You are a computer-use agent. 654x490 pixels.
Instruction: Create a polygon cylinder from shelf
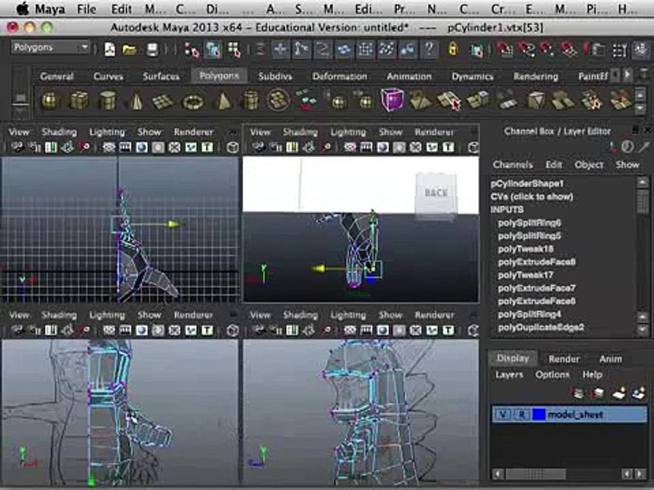(107, 101)
